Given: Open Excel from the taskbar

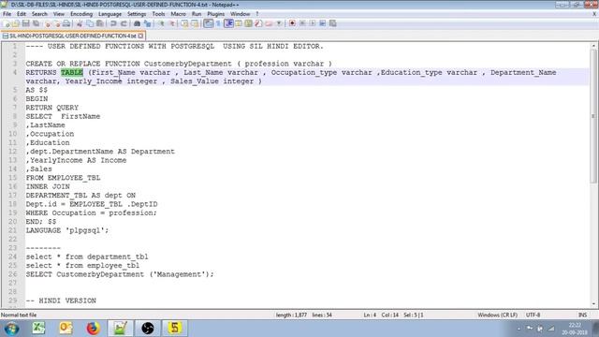Looking at the screenshot, I should pyautogui.click(x=38, y=329).
